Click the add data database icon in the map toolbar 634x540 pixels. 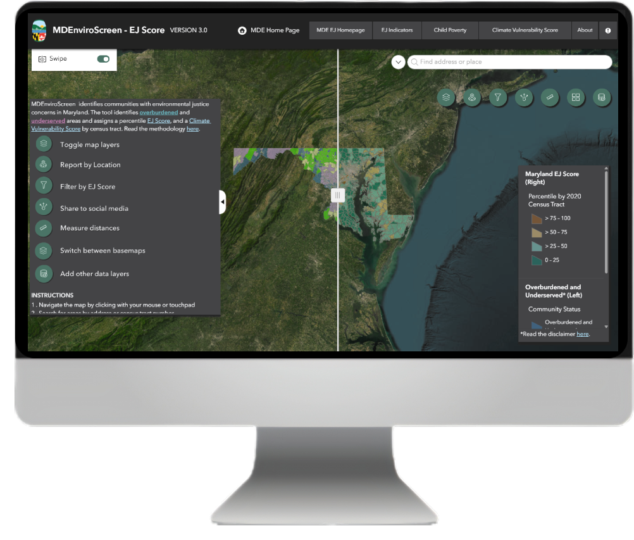point(601,97)
